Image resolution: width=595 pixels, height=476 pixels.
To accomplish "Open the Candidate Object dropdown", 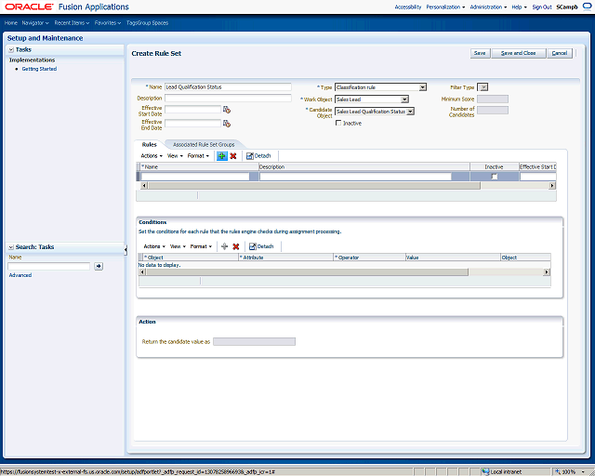I will click(x=411, y=112).
